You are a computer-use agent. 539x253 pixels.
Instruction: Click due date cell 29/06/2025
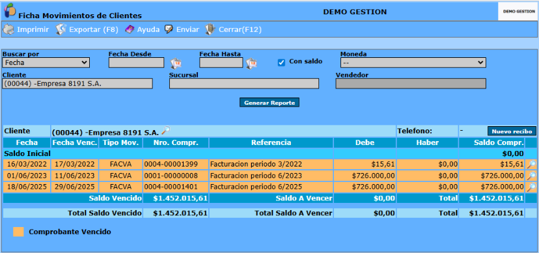point(75,187)
